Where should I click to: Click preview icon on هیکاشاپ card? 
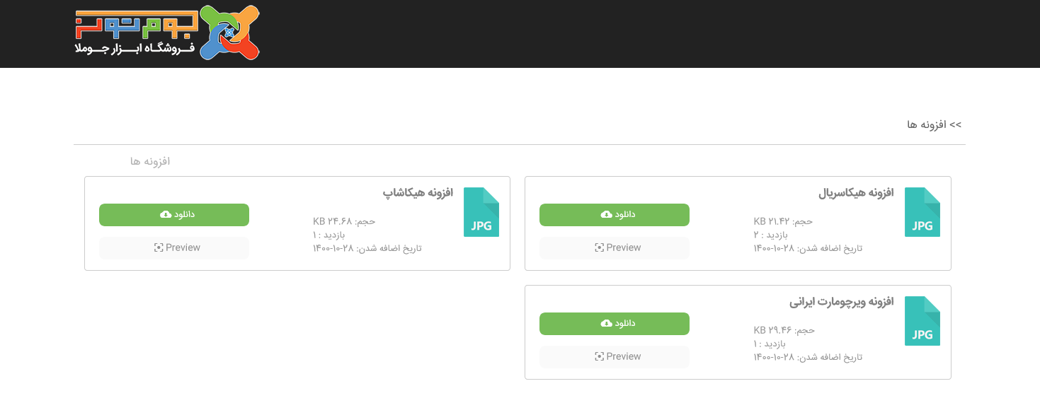[159, 247]
